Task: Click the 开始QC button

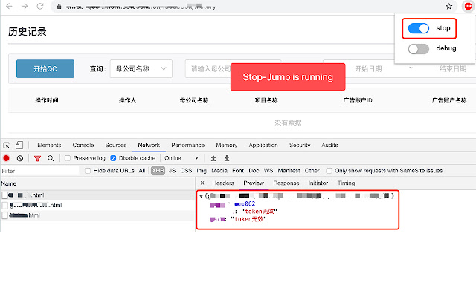Action: click(x=45, y=69)
